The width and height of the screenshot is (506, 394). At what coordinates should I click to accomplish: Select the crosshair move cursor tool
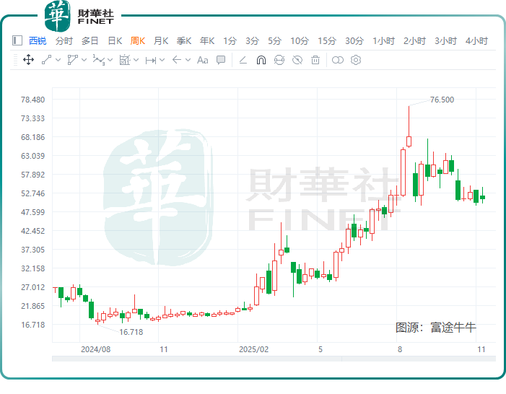click(29, 60)
